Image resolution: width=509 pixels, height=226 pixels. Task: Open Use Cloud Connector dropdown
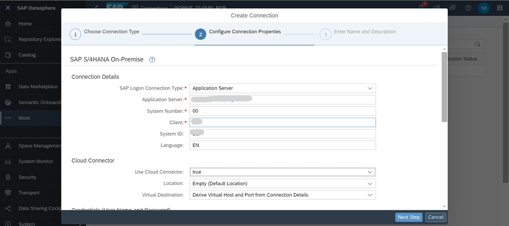(x=282, y=172)
